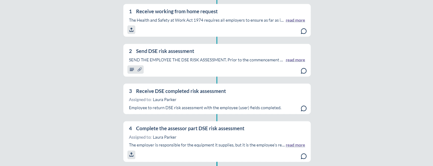This screenshot has height=166, width=433.
Task: Expand step 2 description with read more
Action: (x=295, y=60)
